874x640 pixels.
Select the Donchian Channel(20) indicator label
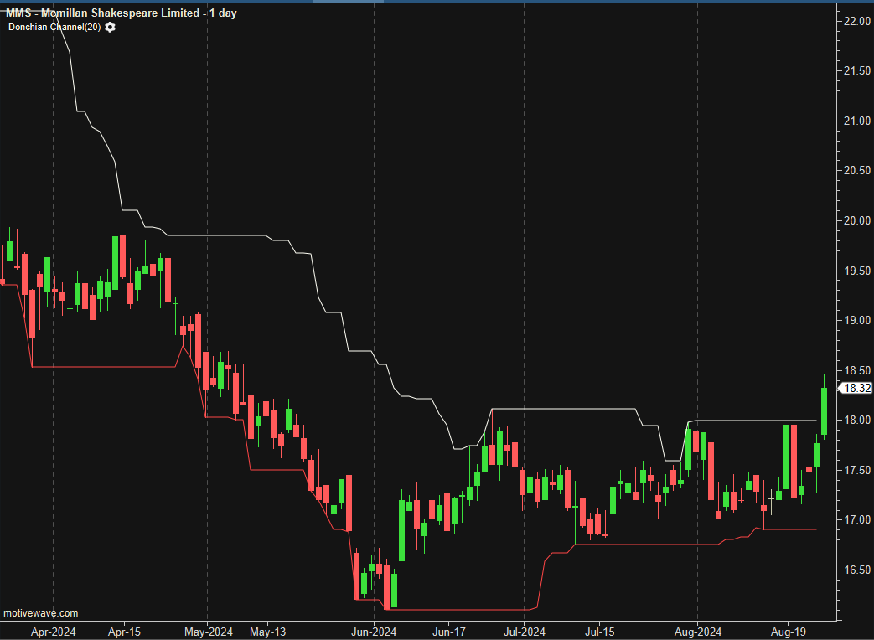tap(54, 28)
